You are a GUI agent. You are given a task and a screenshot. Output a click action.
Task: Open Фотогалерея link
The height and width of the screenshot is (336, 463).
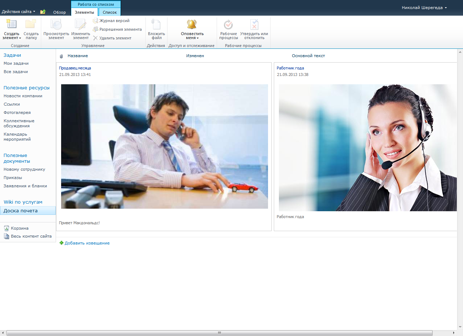point(17,112)
